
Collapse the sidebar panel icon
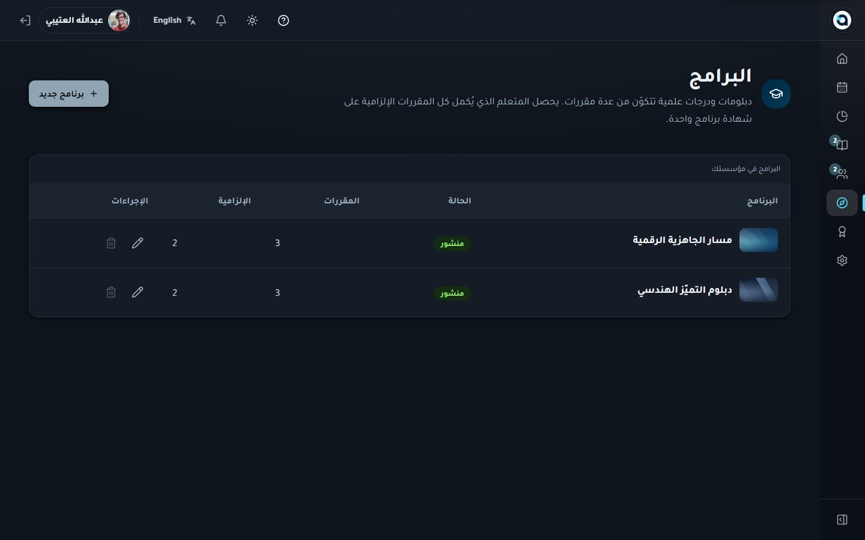(842, 520)
